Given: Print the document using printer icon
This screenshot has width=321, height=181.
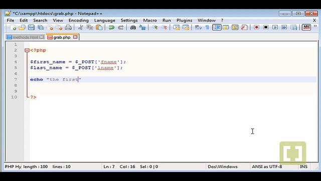Looking at the screenshot, I should (68, 28).
